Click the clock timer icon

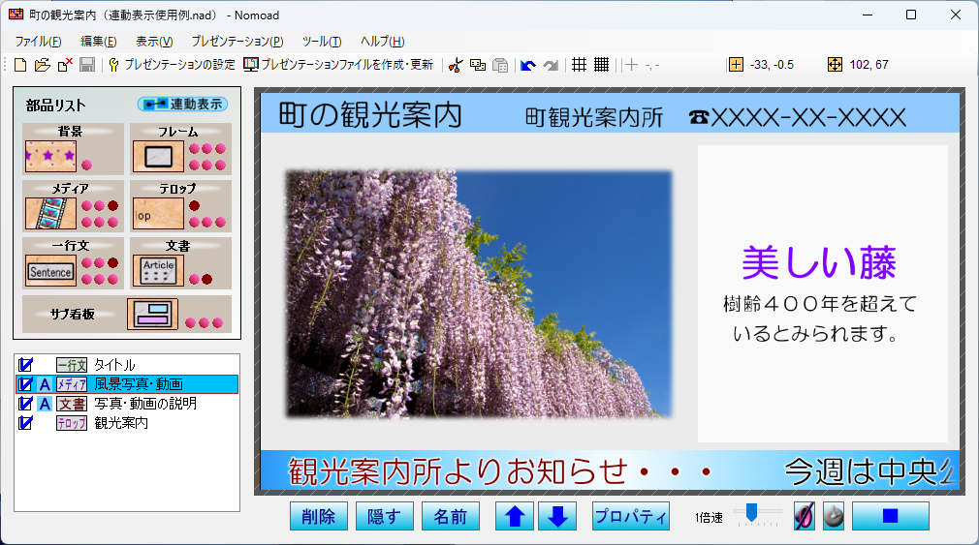pos(834,516)
